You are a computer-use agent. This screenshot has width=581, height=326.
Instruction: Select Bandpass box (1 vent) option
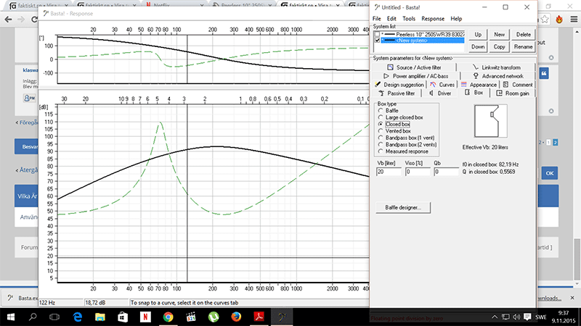tap(380, 138)
